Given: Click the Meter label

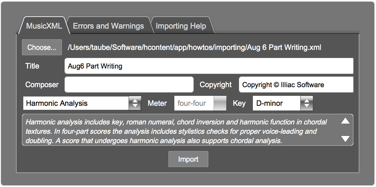Looking at the screenshot, I should click(157, 103).
